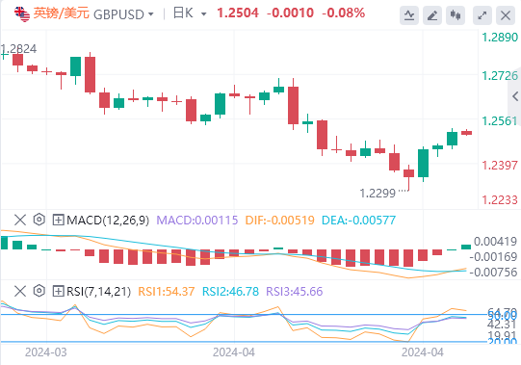Open the indicator line chart tool
This screenshot has width=521, height=365.
[409, 15]
